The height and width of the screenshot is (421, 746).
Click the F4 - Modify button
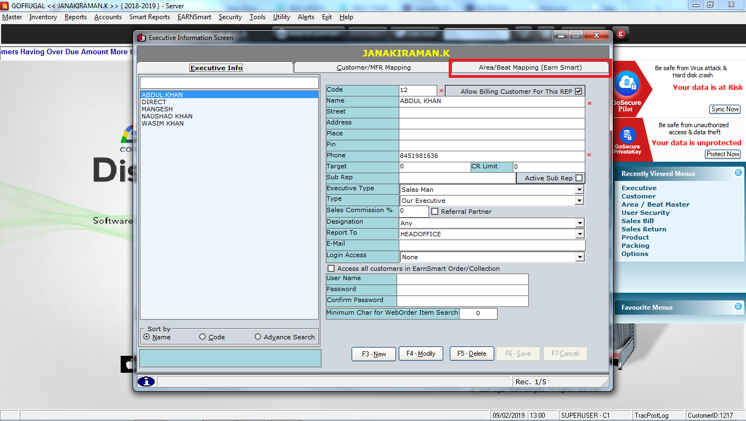click(421, 354)
